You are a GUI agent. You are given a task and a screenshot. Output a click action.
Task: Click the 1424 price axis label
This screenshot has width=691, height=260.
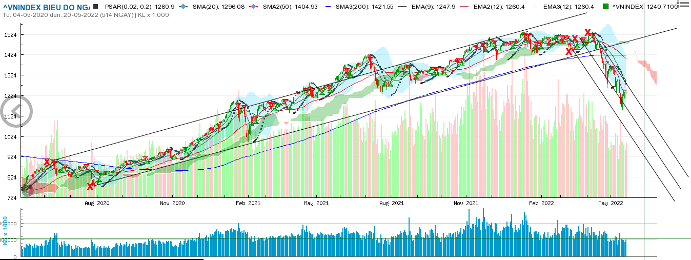click(10, 55)
